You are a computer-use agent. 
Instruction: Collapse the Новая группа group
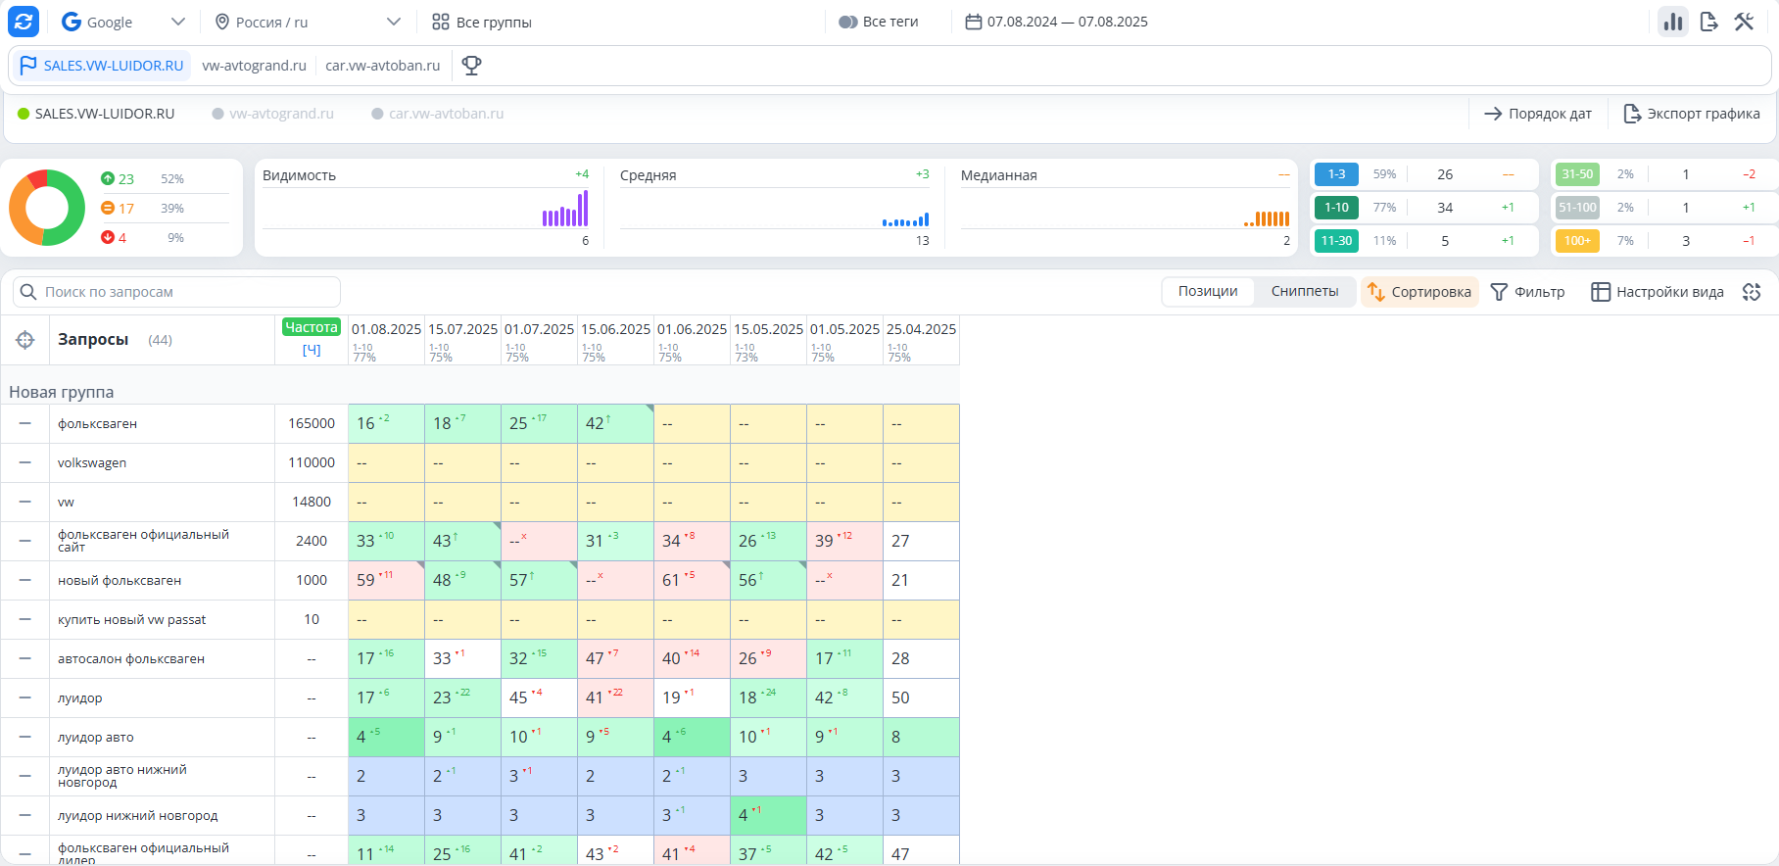(x=61, y=392)
